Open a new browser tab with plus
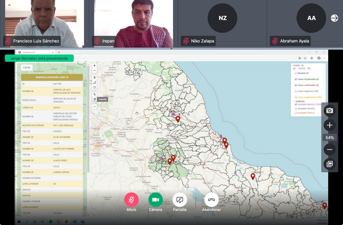The width and height of the screenshot is (343, 225). [x=59, y=52]
